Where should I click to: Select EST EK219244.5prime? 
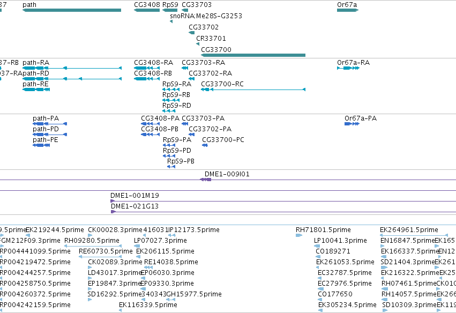click(x=55, y=230)
